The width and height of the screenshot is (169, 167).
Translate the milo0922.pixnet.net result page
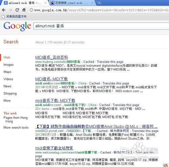pos(145,131)
